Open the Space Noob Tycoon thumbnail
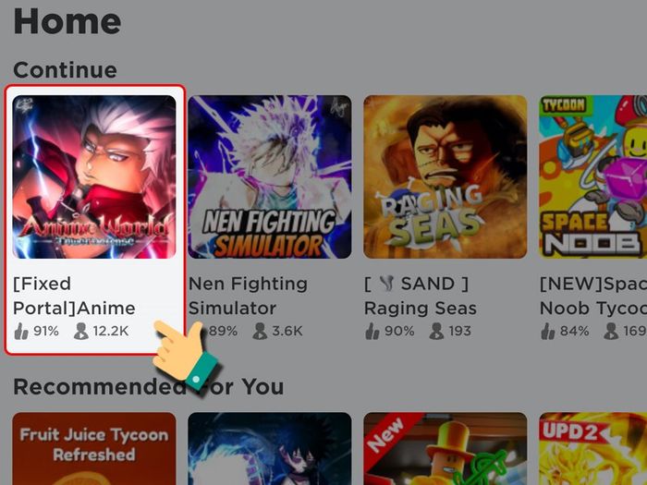This screenshot has height=485, width=647. coord(593,177)
